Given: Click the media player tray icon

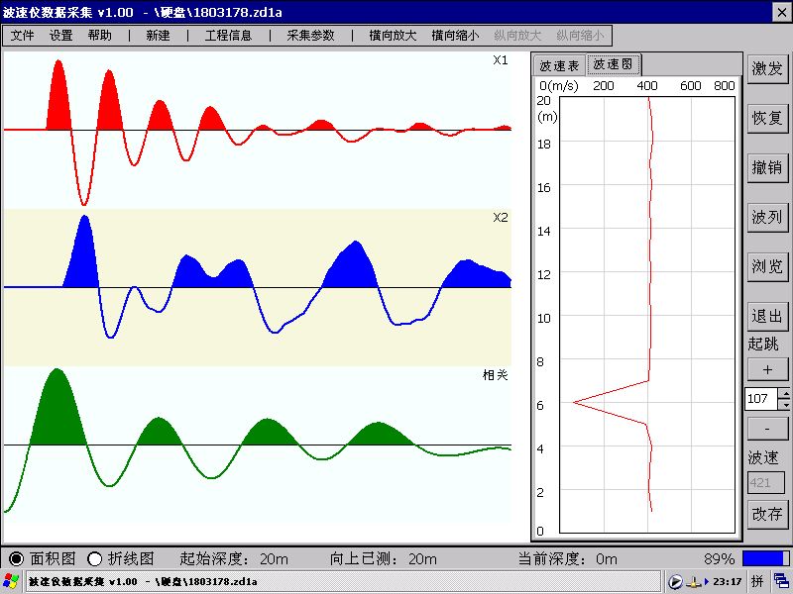Looking at the screenshot, I should 676,581.
